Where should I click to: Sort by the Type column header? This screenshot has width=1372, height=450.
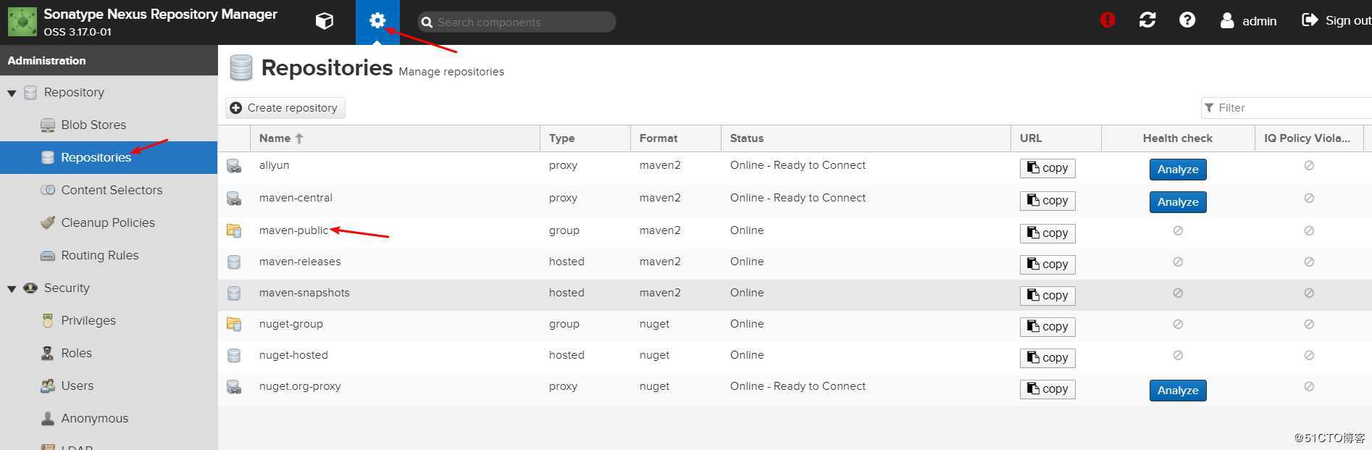coord(585,138)
